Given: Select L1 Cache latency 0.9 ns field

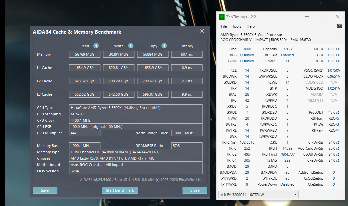Looking at the screenshot, I should click(x=187, y=68).
